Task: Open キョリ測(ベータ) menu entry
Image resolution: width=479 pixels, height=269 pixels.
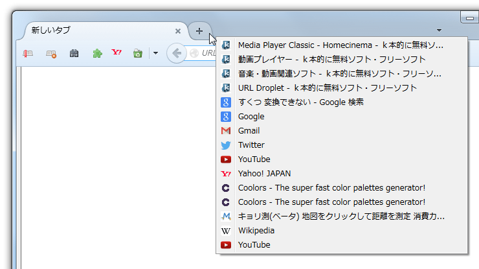Action: click(x=342, y=216)
